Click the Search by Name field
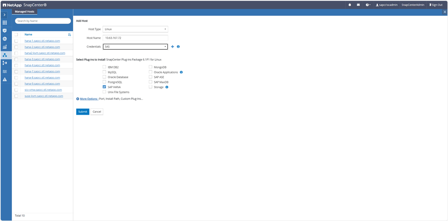The height and width of the screenshot is (221, 448). pos(43,21)
